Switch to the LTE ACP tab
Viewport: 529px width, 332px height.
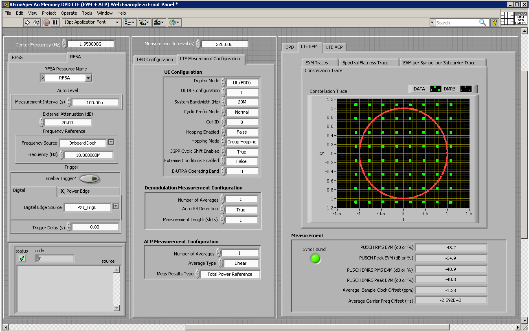pos(334,47)
